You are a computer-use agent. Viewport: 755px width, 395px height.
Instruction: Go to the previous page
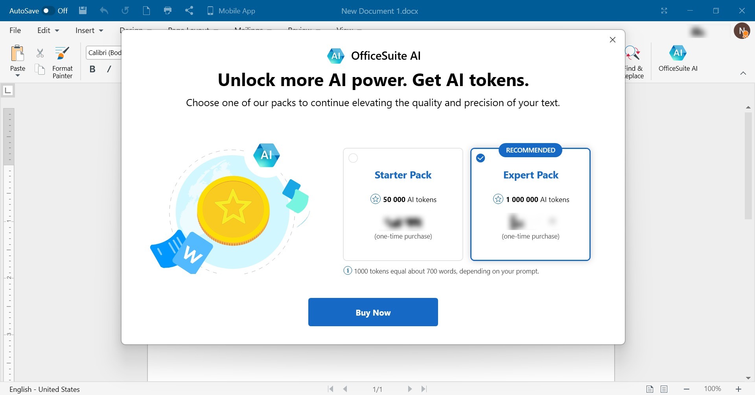(x=345, y=389)
